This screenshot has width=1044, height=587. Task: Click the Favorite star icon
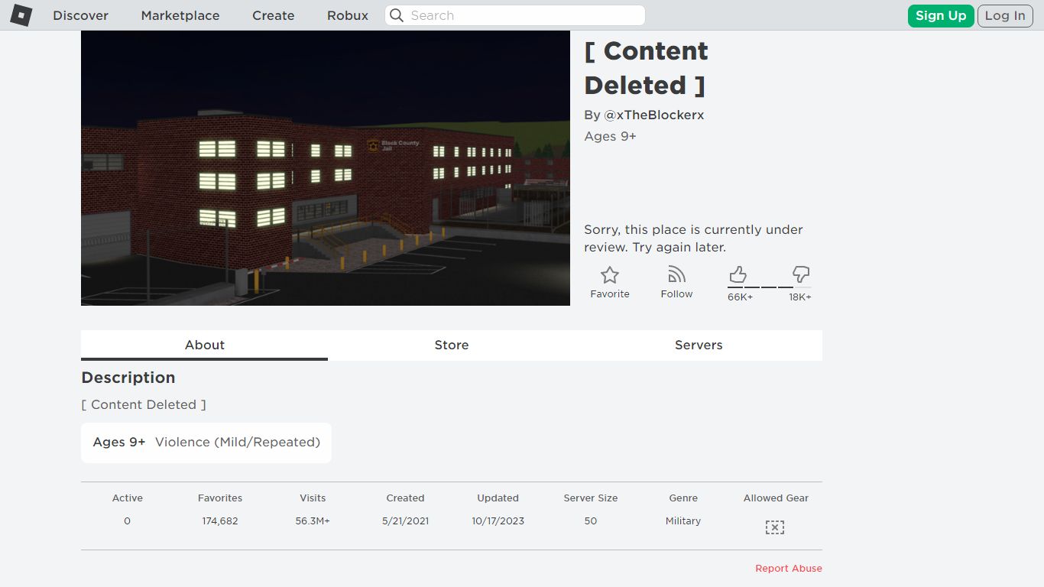610,275
